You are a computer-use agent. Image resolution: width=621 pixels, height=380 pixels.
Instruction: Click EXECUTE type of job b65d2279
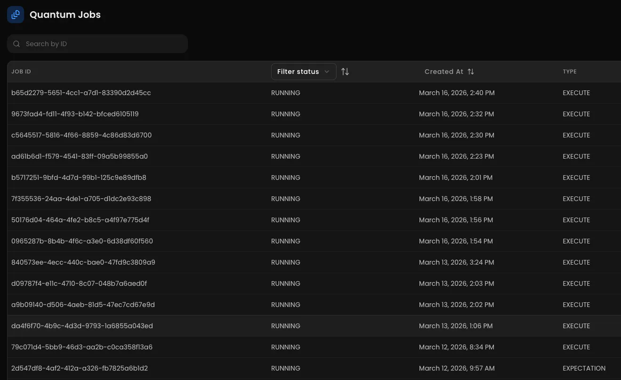(x=576, y=93)
